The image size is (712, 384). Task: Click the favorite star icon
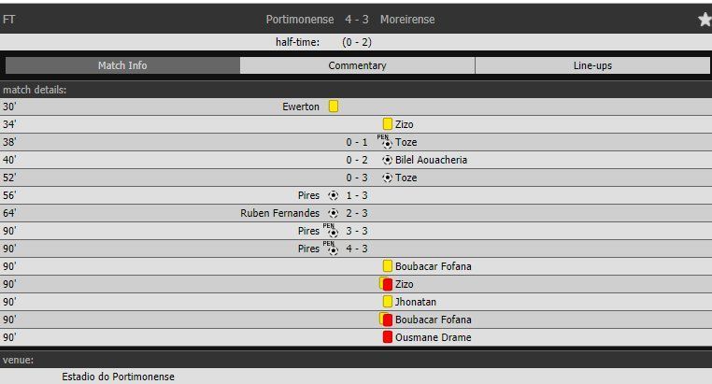tap(705, 20)
